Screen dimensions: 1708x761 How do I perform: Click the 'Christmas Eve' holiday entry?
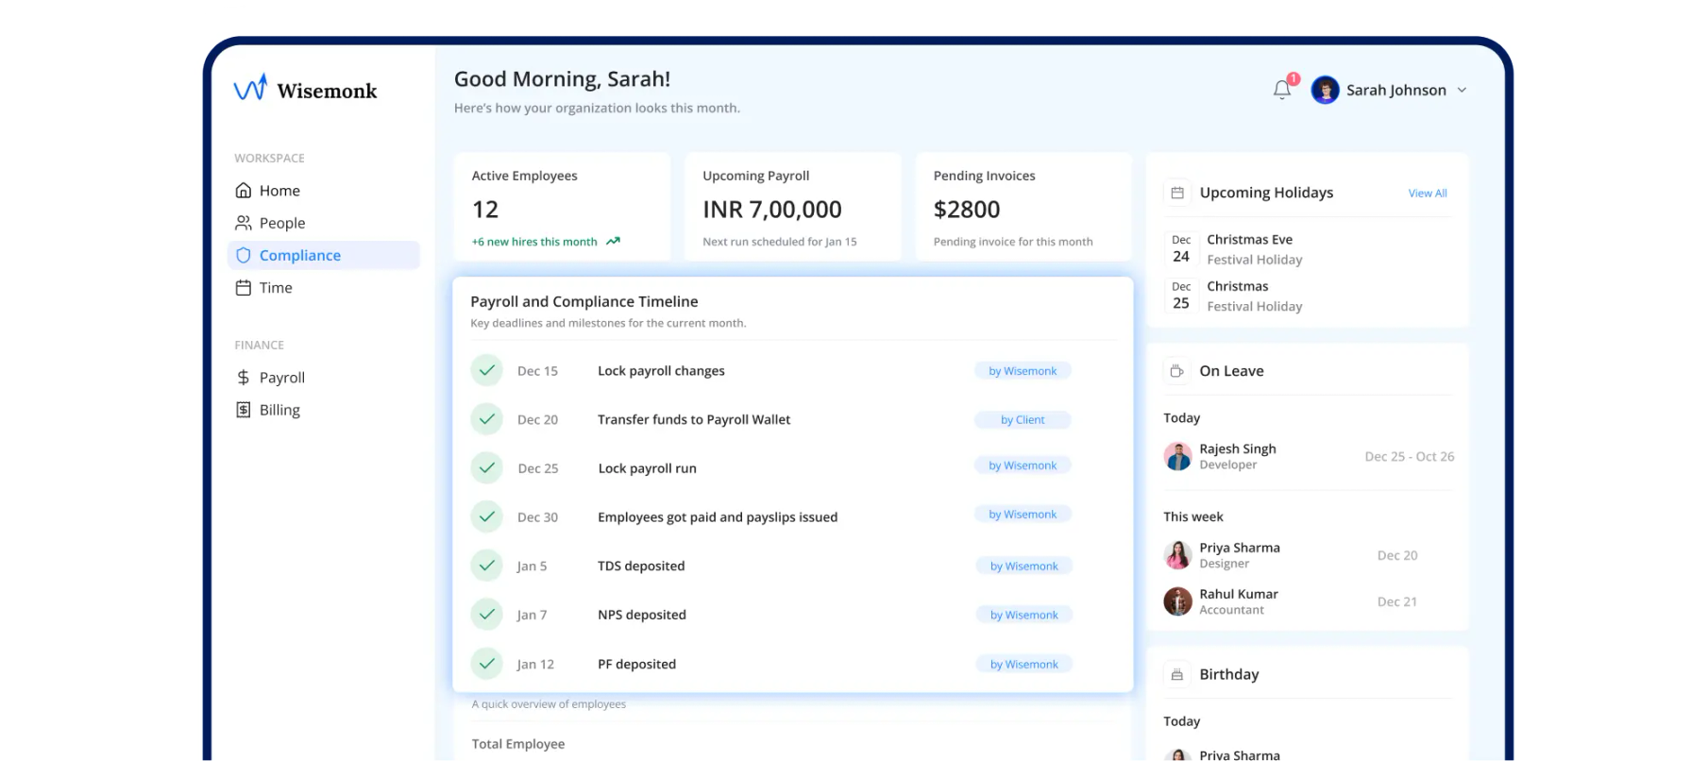1308,249
